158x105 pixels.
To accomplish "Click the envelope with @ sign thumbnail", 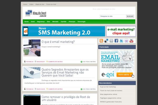I will (32, 73).
